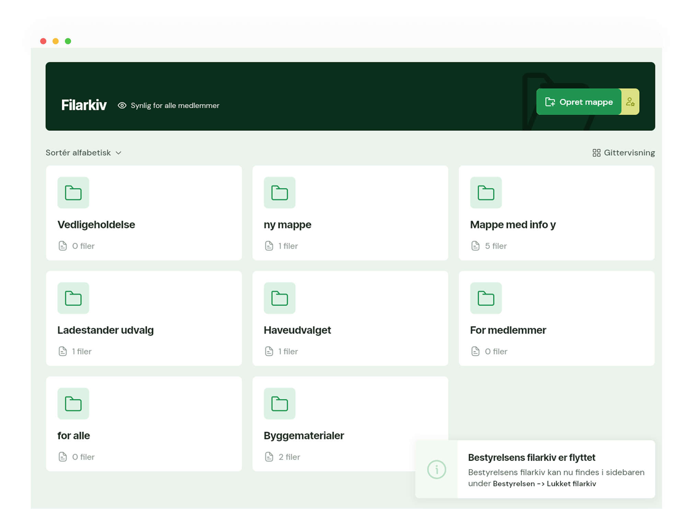This screenshot has width=693, height=509.
Task: Click the Bestyrelsens filarkiv er flyttet heading
Action: click(532, 458)
